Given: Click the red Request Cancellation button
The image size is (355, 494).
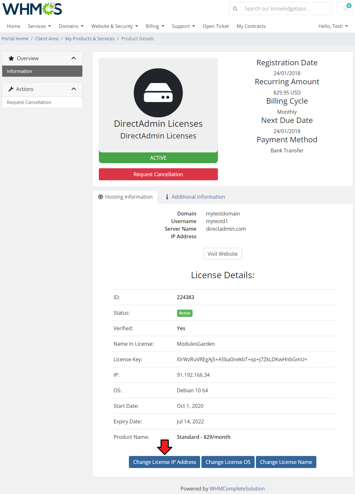Looking at the screenshot, I should (x=158, y=174).
